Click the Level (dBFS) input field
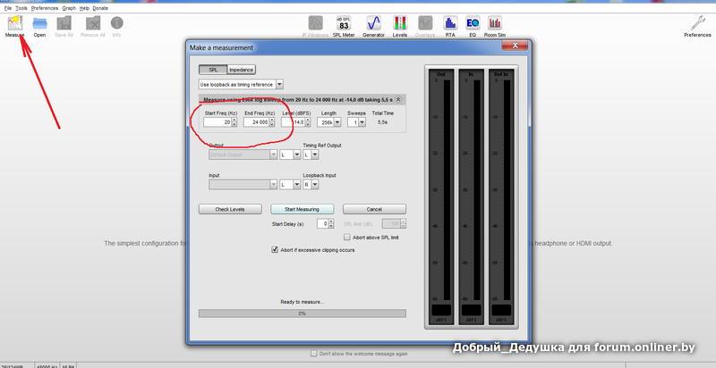Image resolution: width=716 pixels, height=368 pixels. [x=294, y=122]
